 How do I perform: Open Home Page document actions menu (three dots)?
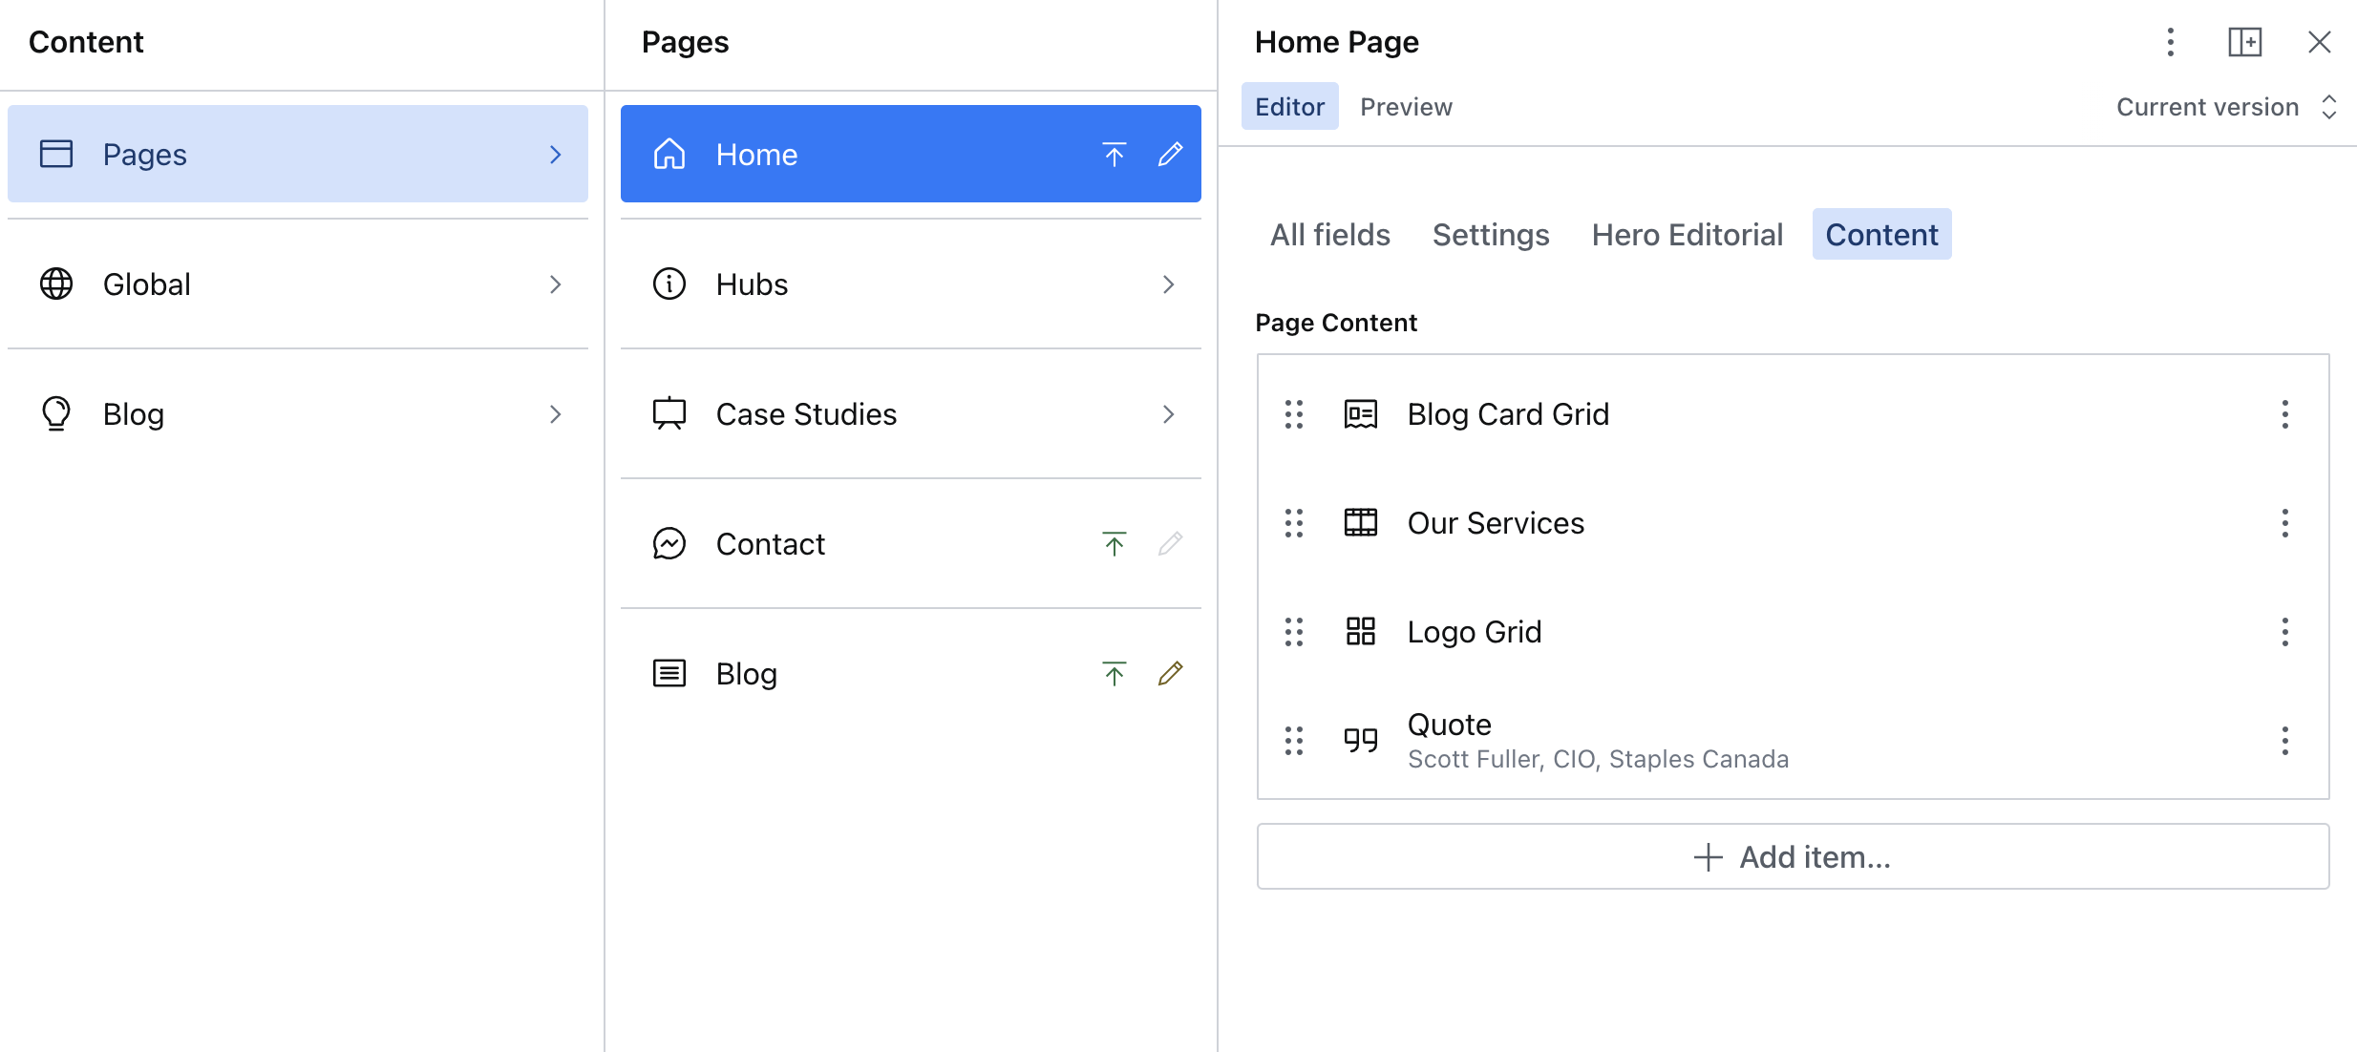click(x=2170, y=42)
